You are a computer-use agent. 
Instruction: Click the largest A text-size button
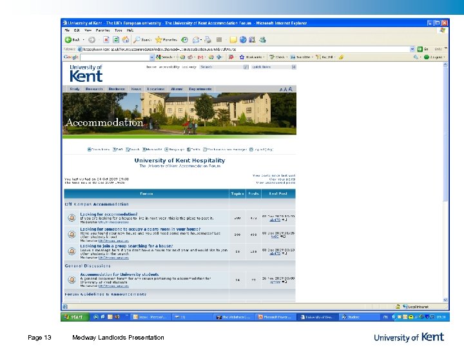click(x=290, y=89)
